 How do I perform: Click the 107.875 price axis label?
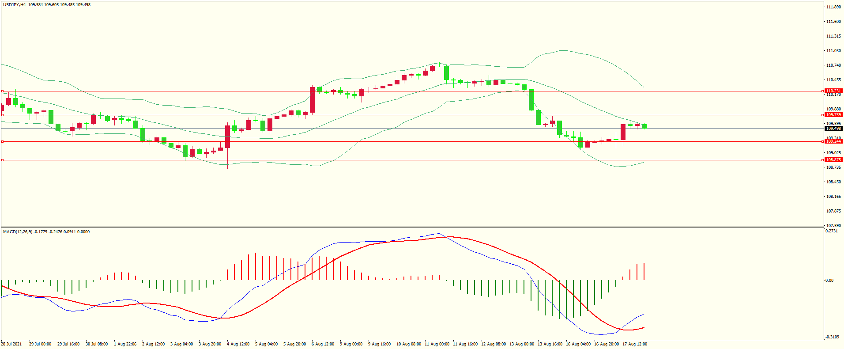833,211
